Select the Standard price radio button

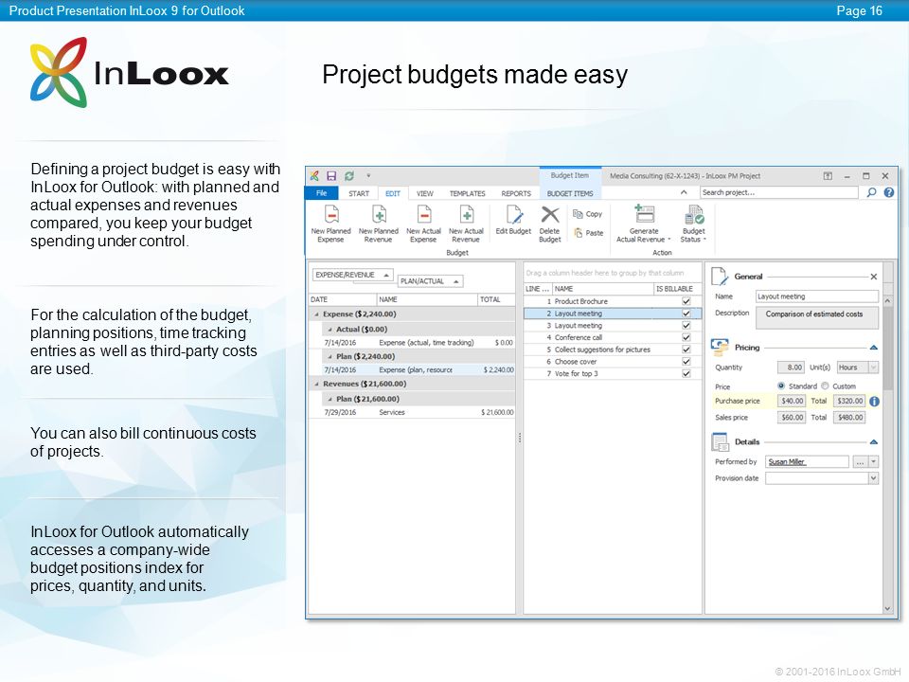point(781,386)
